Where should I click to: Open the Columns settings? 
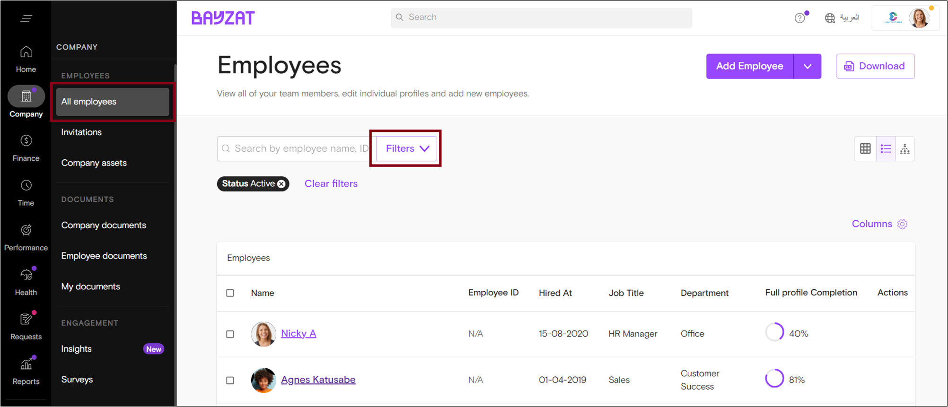[879, 224]
